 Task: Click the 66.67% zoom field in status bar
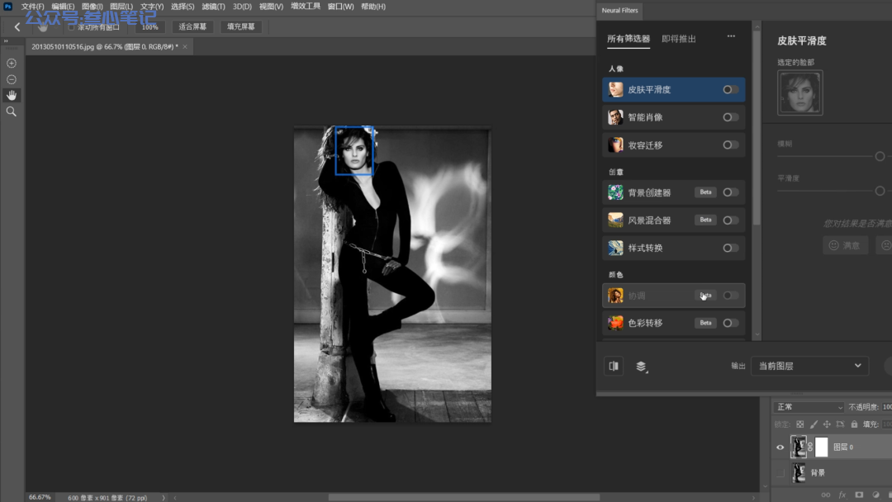point(40,497)
